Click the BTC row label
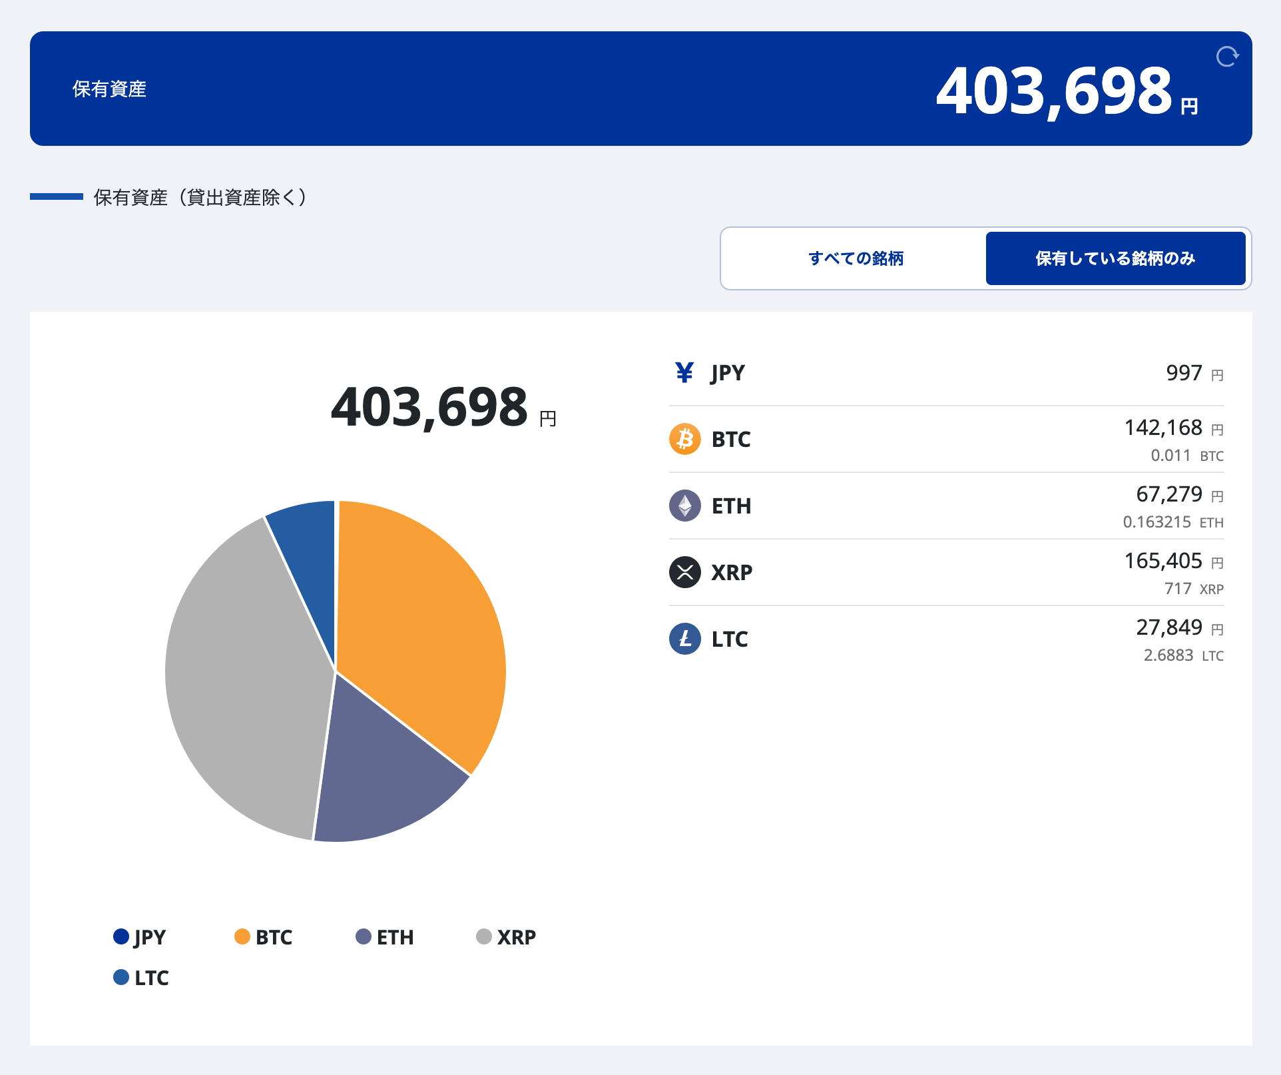 [x=731, y=439]
